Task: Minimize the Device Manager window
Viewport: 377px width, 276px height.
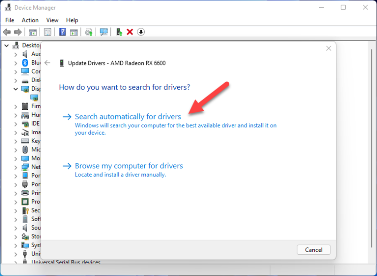Action: 322,7
